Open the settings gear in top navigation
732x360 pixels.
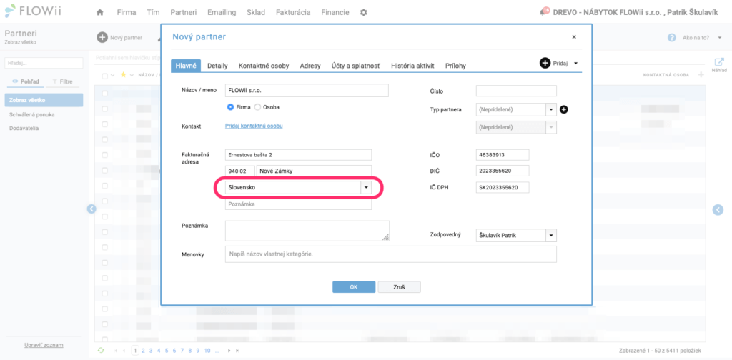coord(363,13)
